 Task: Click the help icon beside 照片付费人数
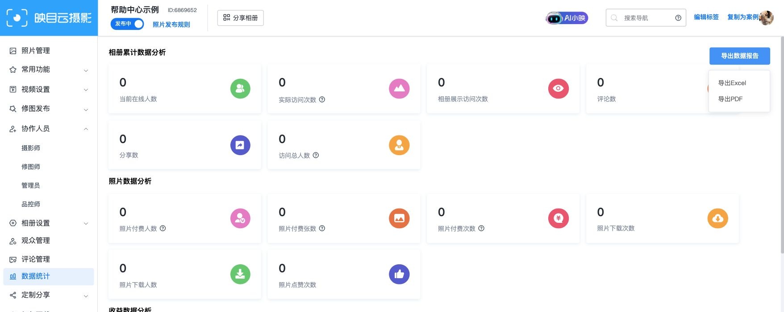click(x=163, y=228)
